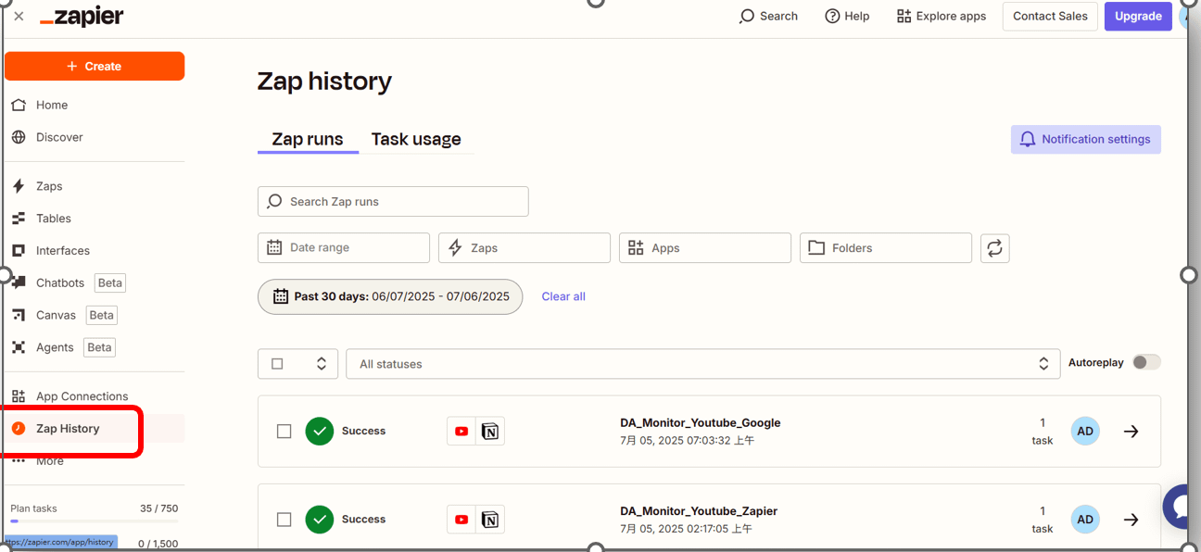Image resolution: width=1201 pixels, height=552 pixels.
Task: Open Tables in the sidebar
Action: click(x=53, y=219)
